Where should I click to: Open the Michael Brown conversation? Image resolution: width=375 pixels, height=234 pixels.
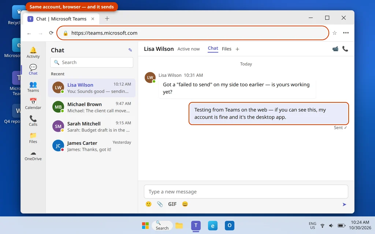(92, 107)
